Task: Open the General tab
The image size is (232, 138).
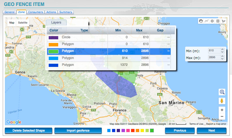Action: pos(9,12)
